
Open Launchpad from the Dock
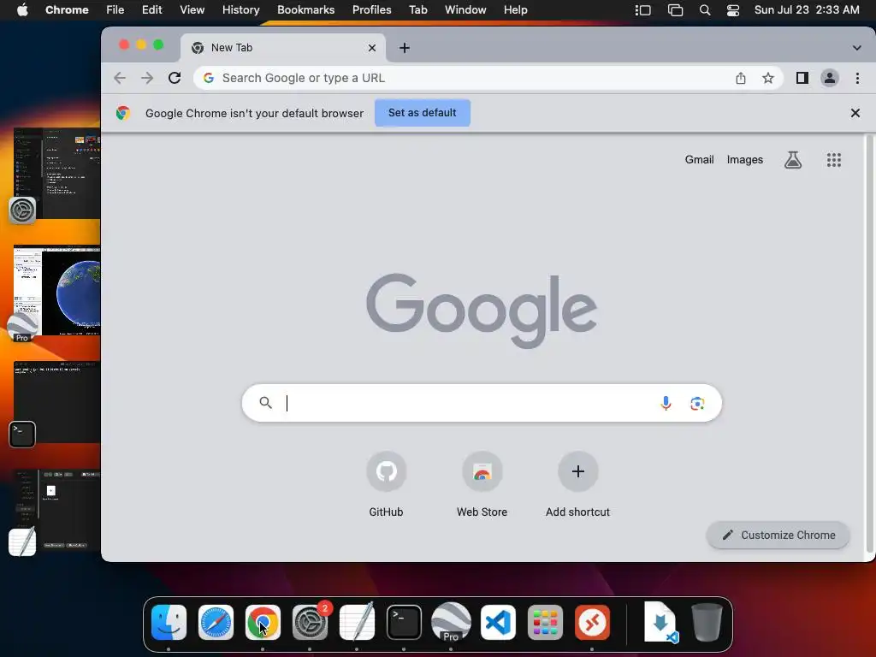[x=545, y=622]
